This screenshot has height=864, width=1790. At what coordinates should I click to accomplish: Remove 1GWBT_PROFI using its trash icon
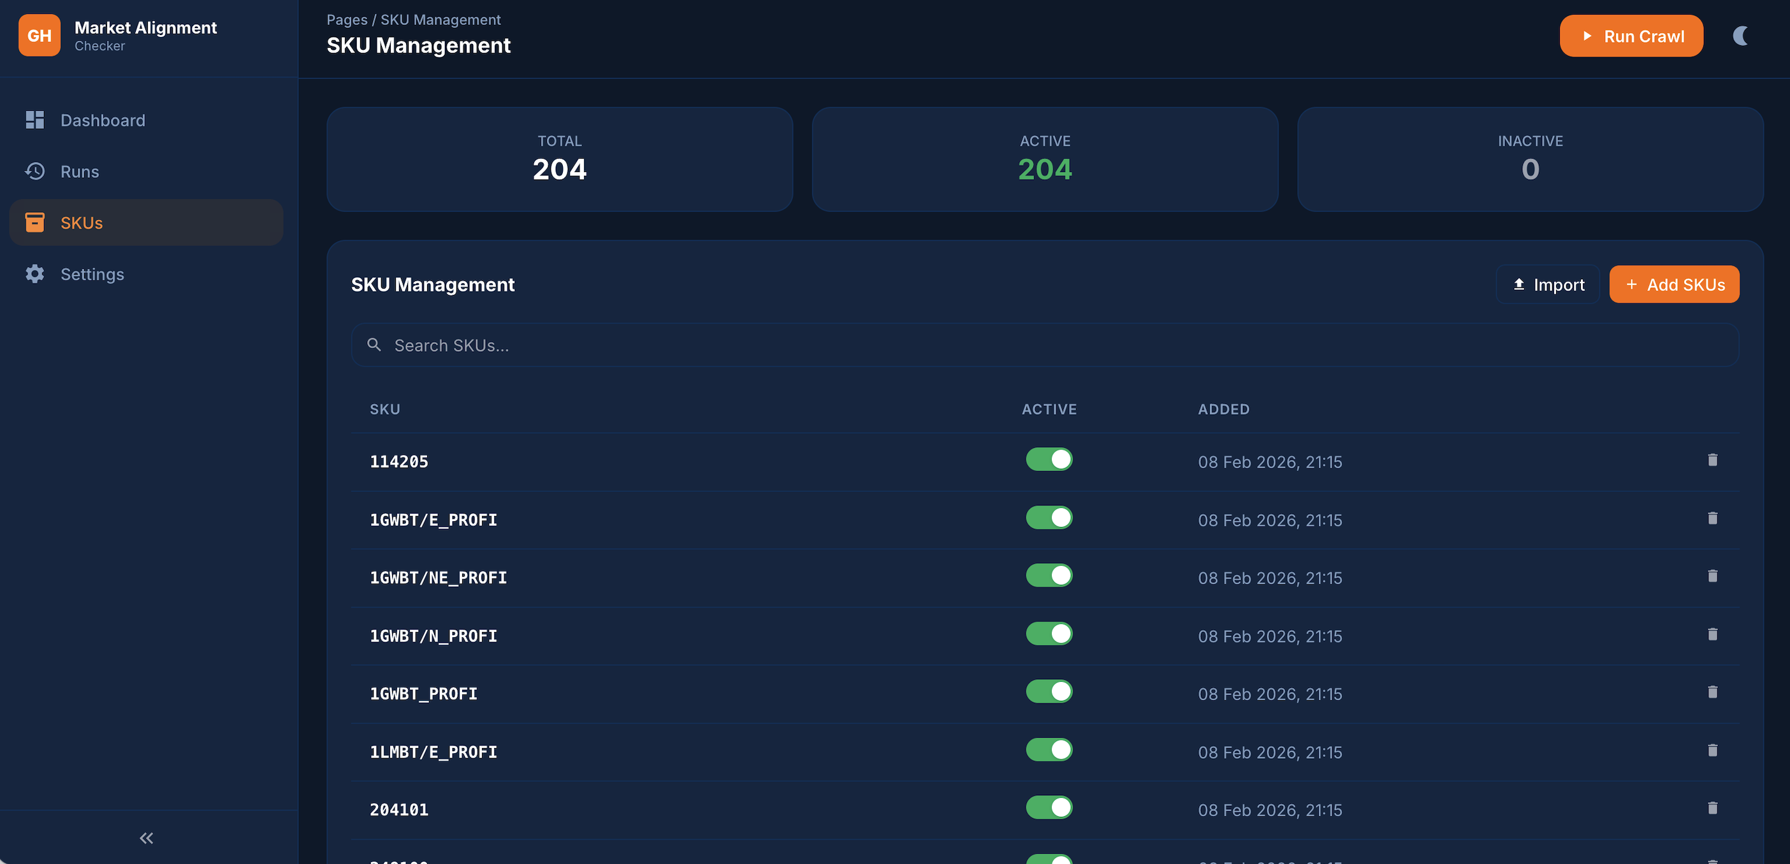click(1712, 692)
